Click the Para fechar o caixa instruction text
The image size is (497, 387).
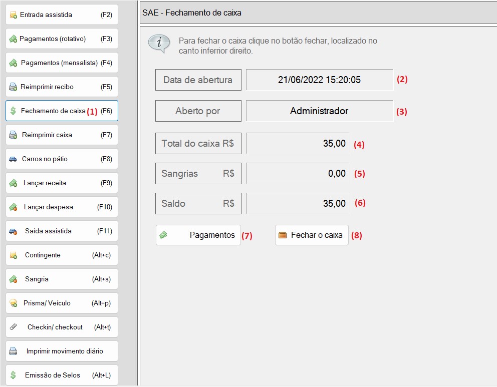click(278, 46)
